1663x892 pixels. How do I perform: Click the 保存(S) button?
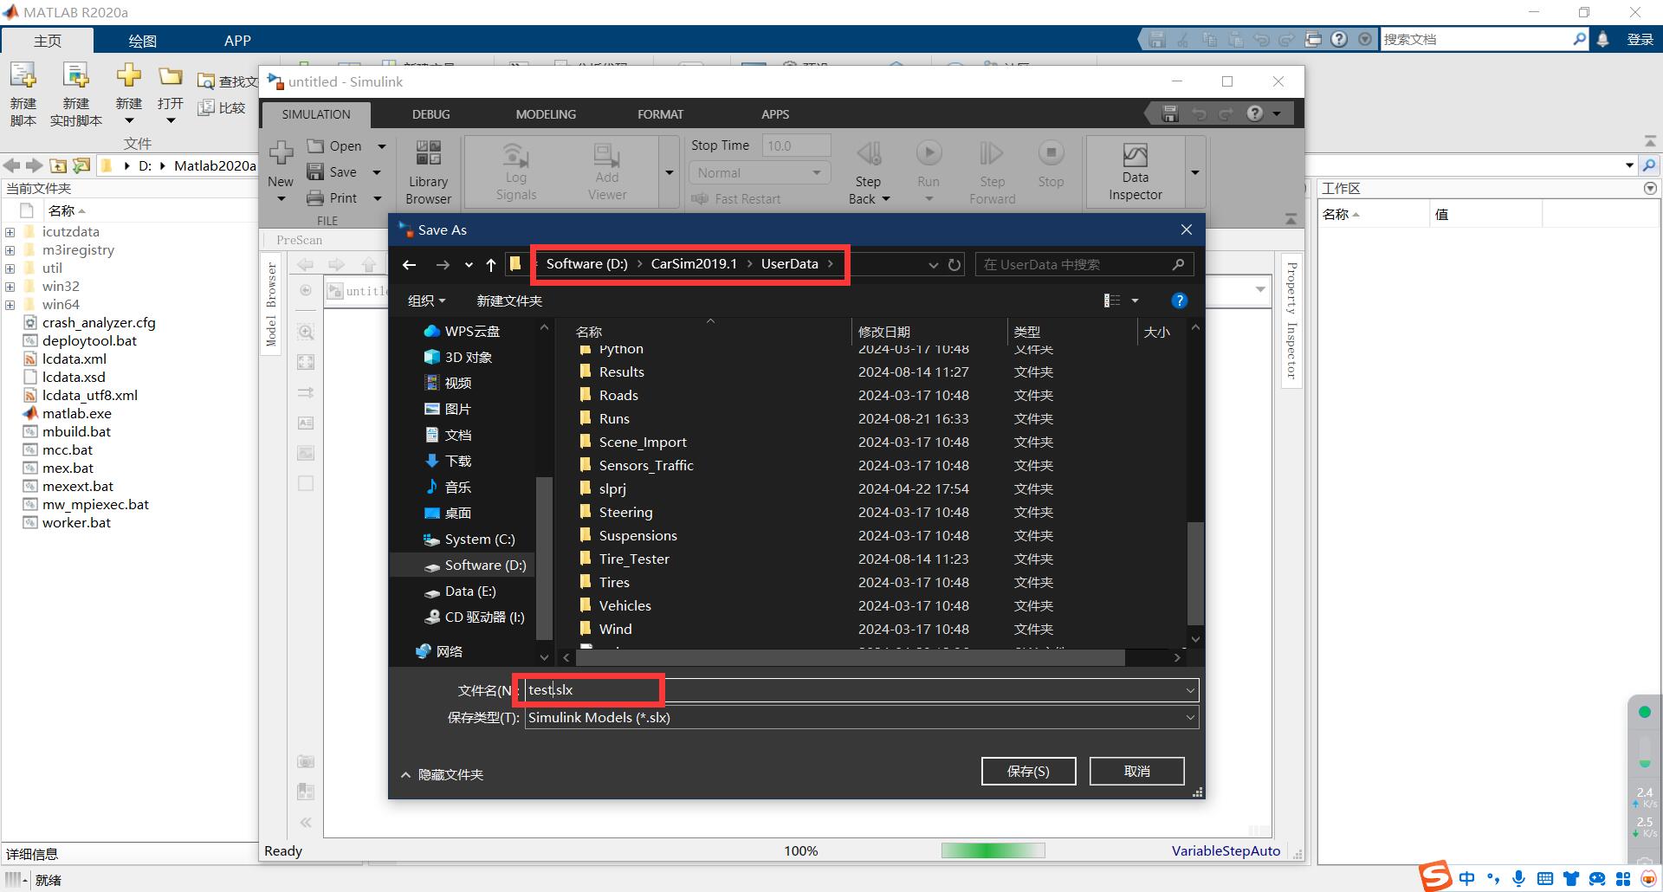pos(1028,771)
